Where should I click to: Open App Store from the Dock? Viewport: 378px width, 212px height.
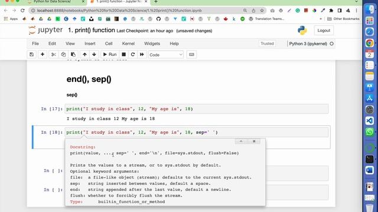pyautogui.click(x=369, y=98)
